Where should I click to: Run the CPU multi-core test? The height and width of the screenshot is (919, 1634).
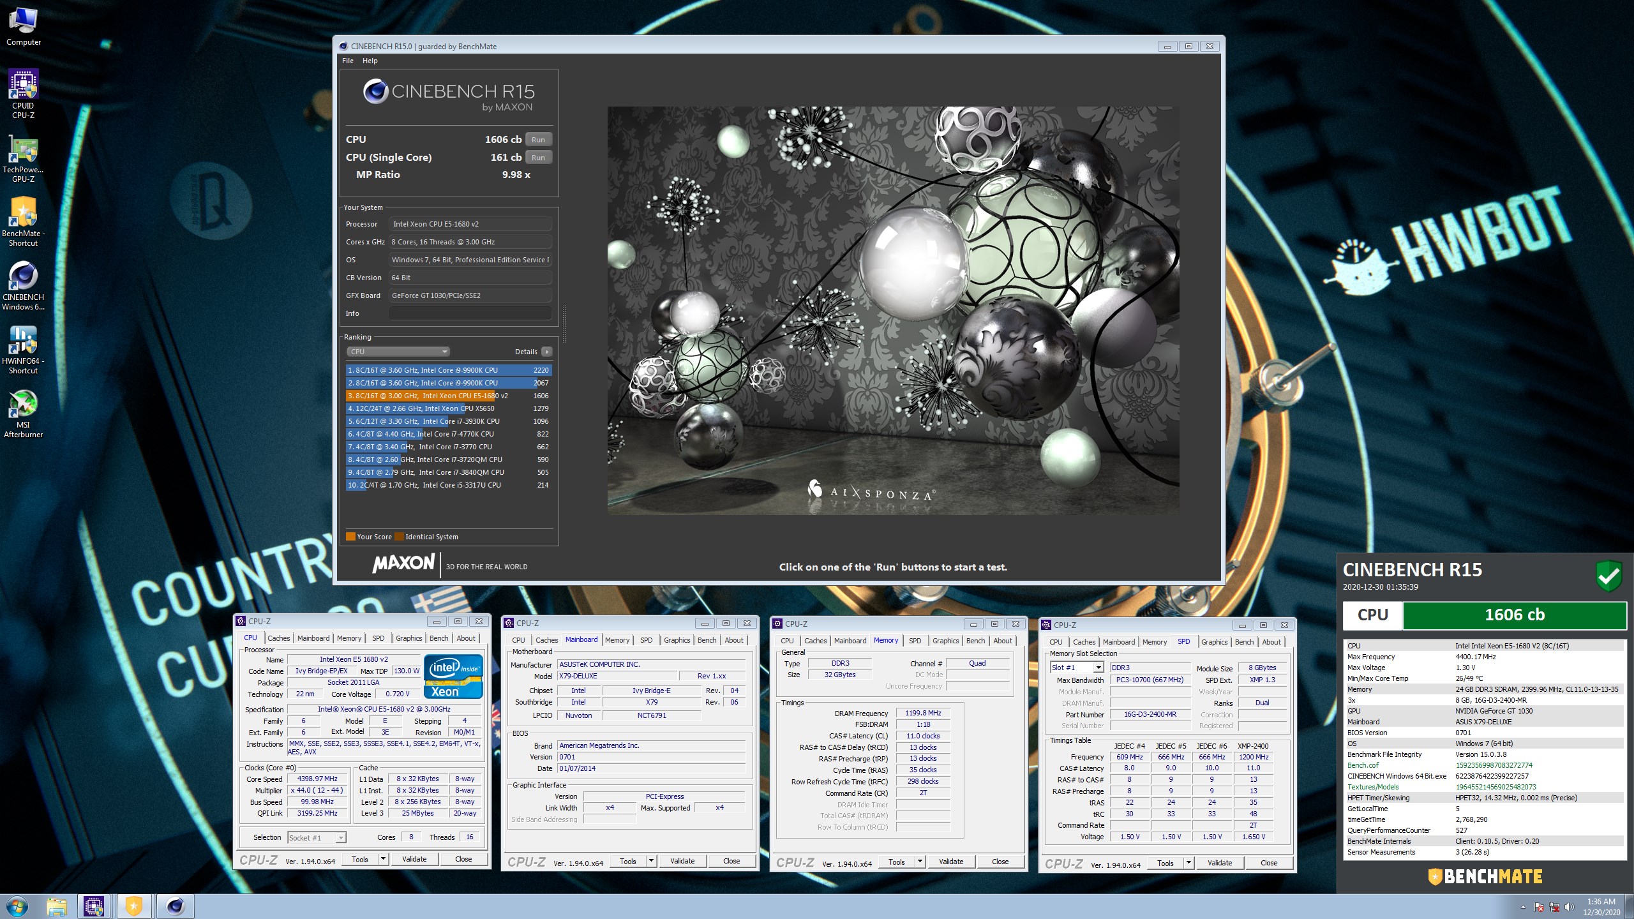click(x=539, y=140)
